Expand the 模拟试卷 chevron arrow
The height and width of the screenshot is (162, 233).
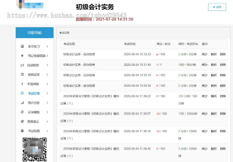[47, 75]
